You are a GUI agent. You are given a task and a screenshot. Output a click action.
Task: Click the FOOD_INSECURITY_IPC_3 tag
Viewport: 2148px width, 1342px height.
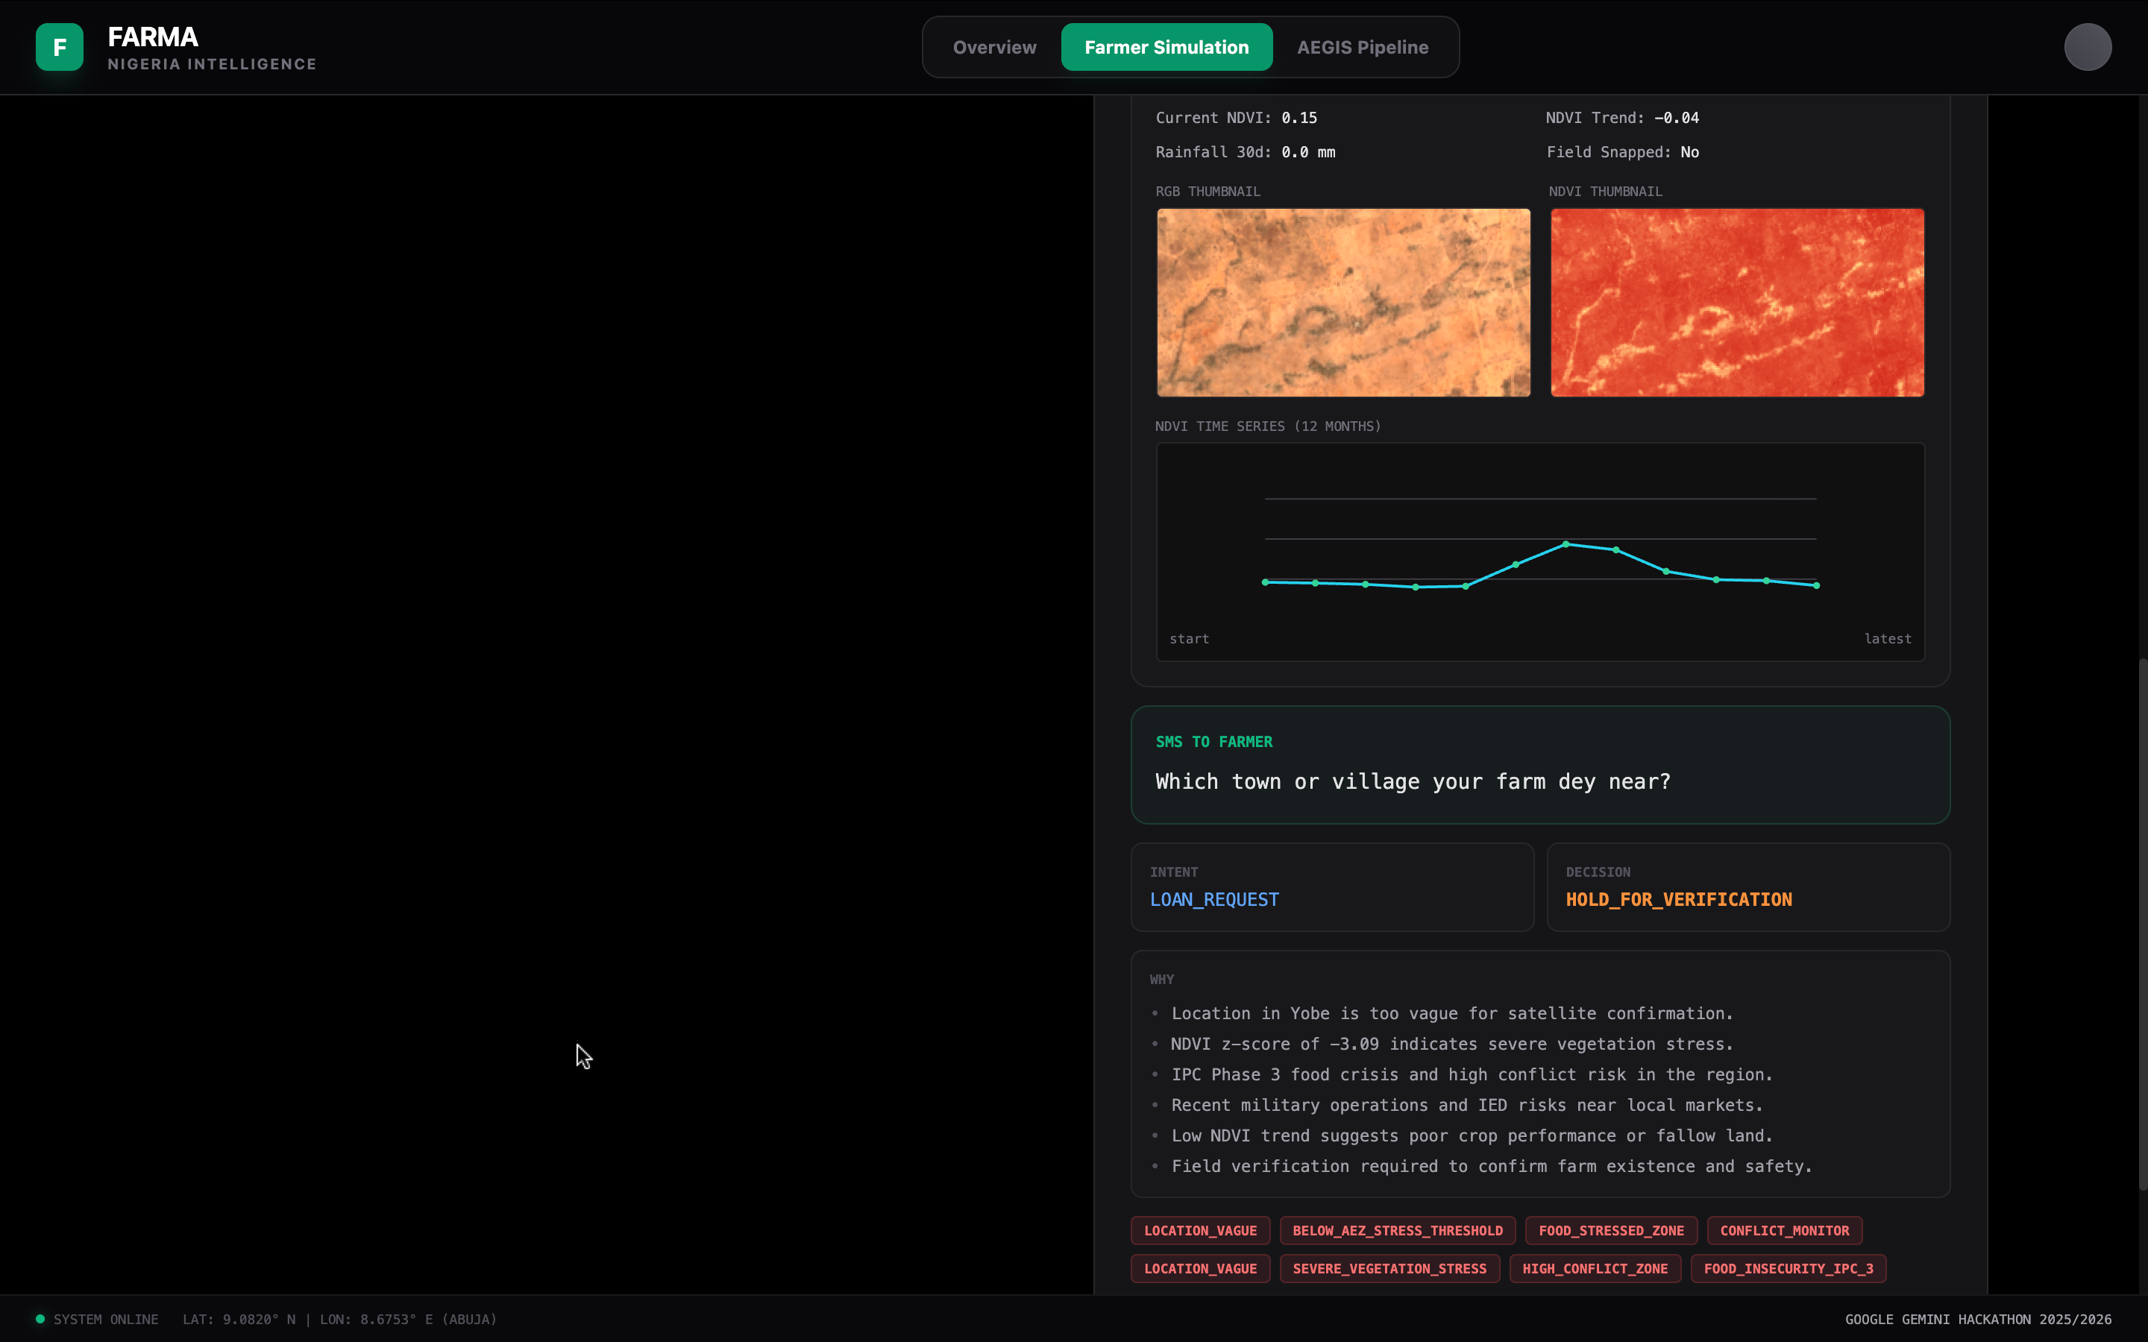1788,1268
